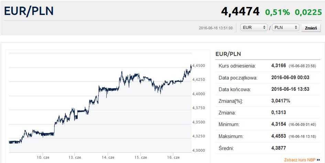Select the 16. cze date on chart axis
325x163 pixels.
(173, 157)
